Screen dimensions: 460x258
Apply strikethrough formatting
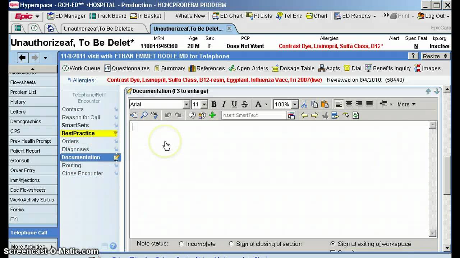245,104
